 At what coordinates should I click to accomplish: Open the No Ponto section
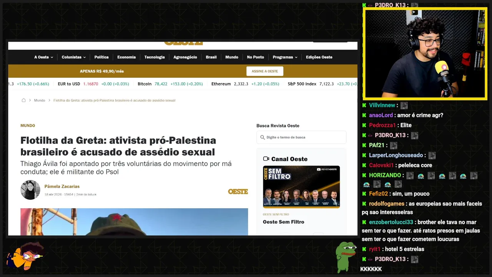click(256, 57)
